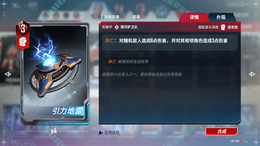
Task: Click the 银河护卫队 keyword label
Action: click(129, 27)
